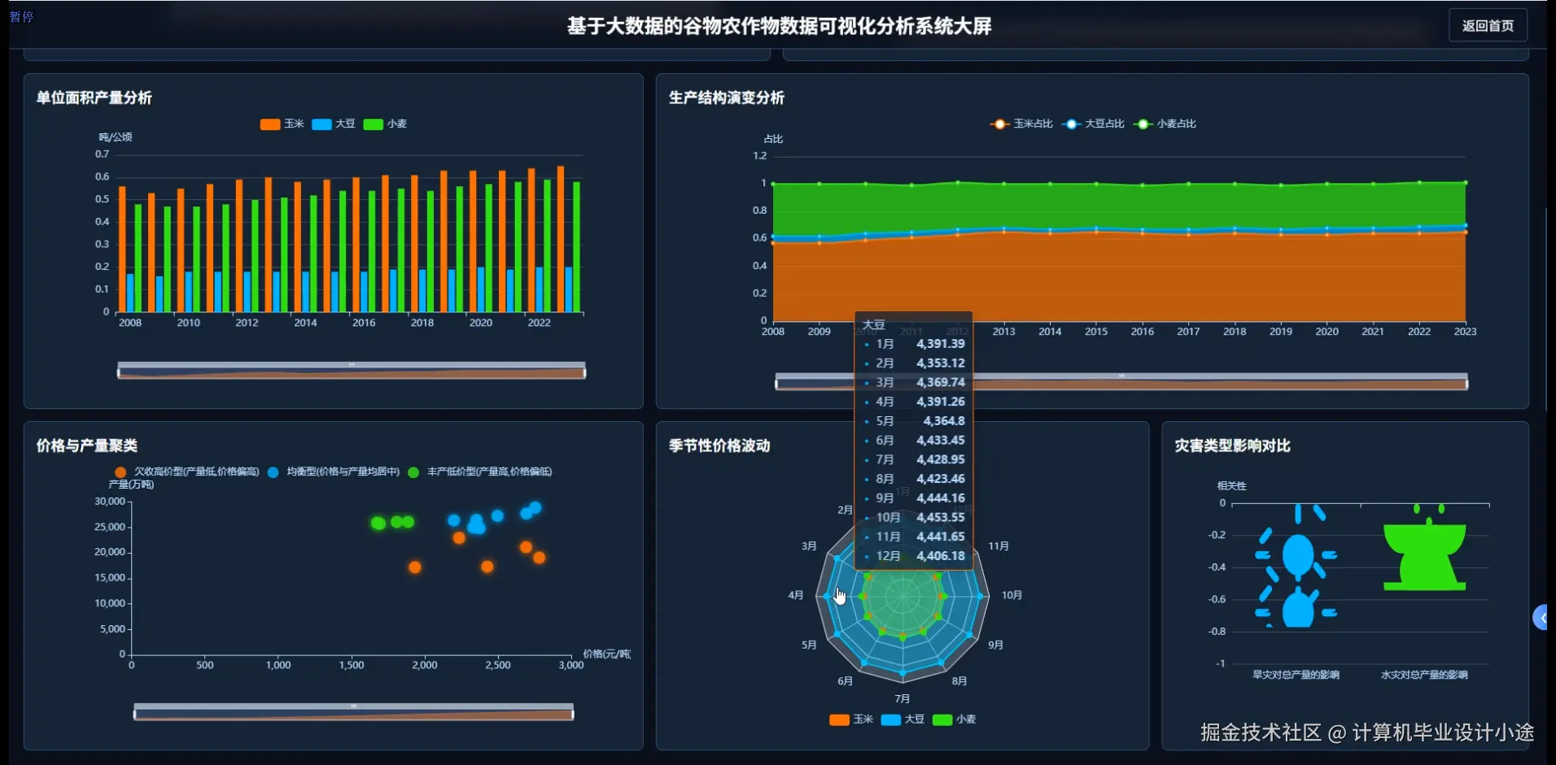This screenshot has height=765, width=1556.
Task: Click the orange 玉米 legend marker in 单位面积产量分析
Action: 269,124
